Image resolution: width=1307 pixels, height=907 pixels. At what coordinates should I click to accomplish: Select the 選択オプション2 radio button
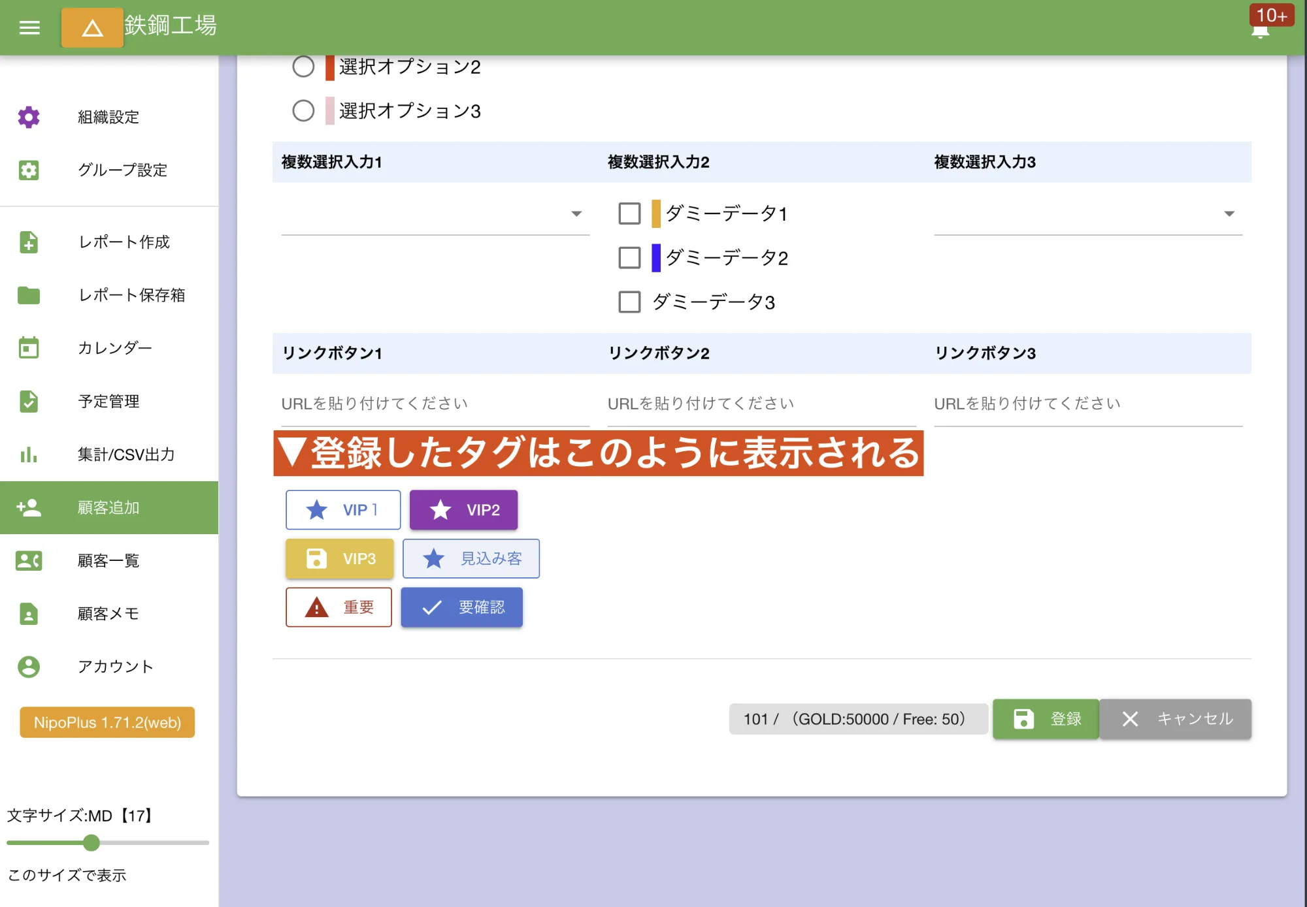[x=303, y=66]
